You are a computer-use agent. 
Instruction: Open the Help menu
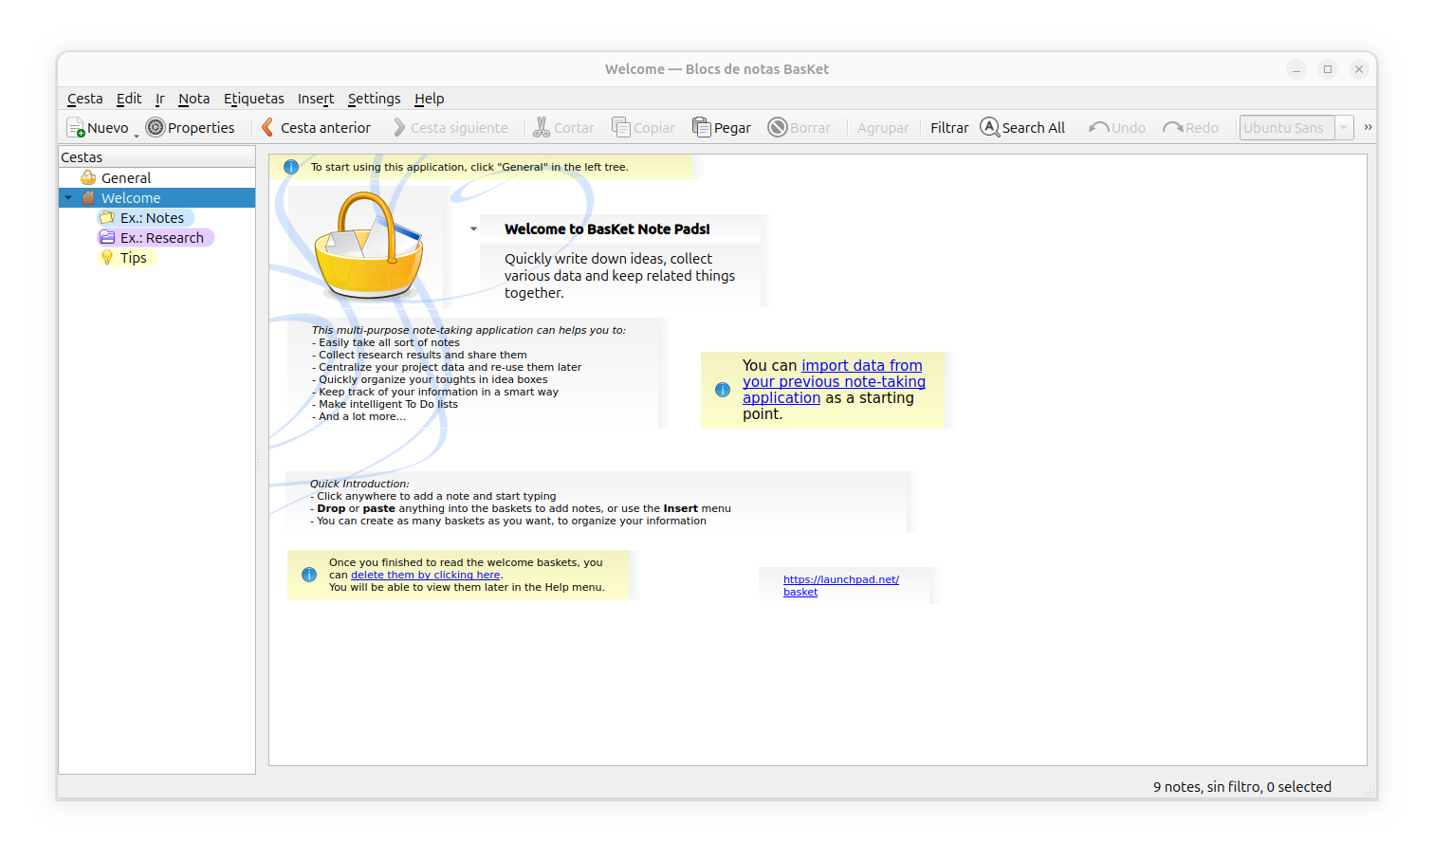[x=429, y=99]
